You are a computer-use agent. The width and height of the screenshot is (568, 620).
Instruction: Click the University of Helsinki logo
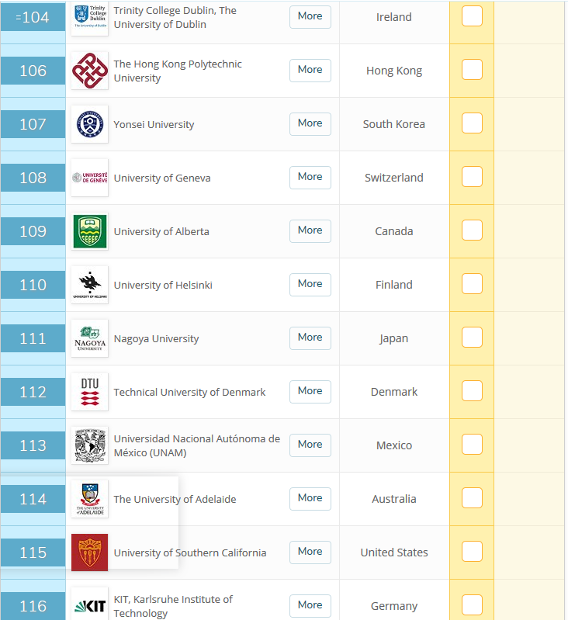click(89, 285)
